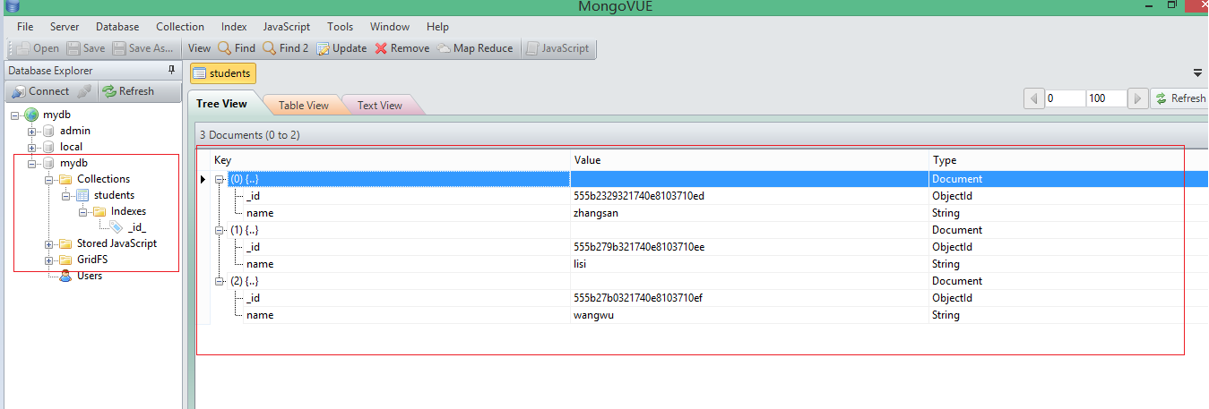Refresh the students results view

click(x=1179, y=98)
